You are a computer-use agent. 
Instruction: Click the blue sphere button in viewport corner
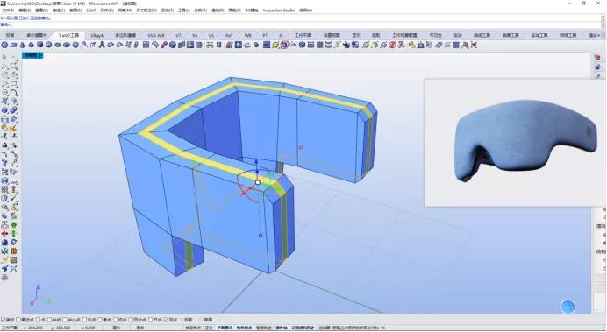coord(568,307)
